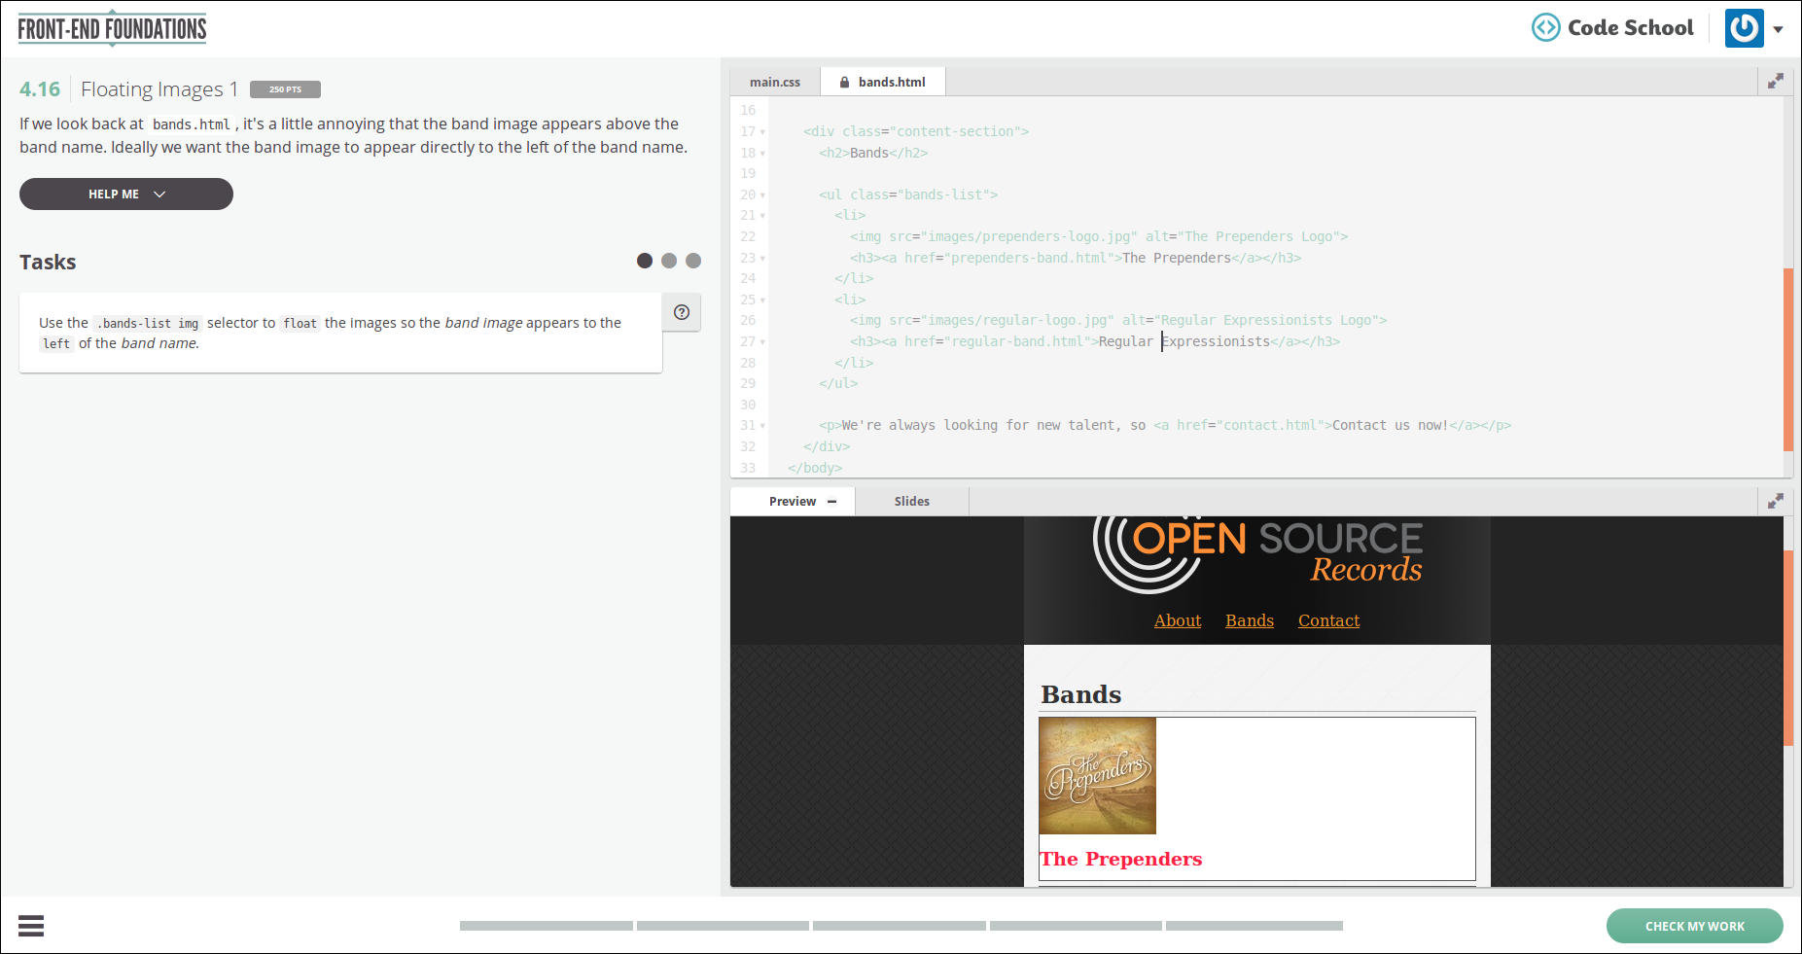The image size is (1802, 954).
Task: Select the second task dot
Action: (669, 261)
